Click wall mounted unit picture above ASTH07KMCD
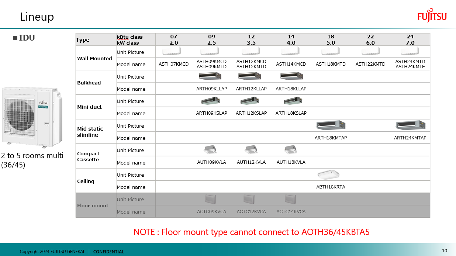 click(172, 51)
